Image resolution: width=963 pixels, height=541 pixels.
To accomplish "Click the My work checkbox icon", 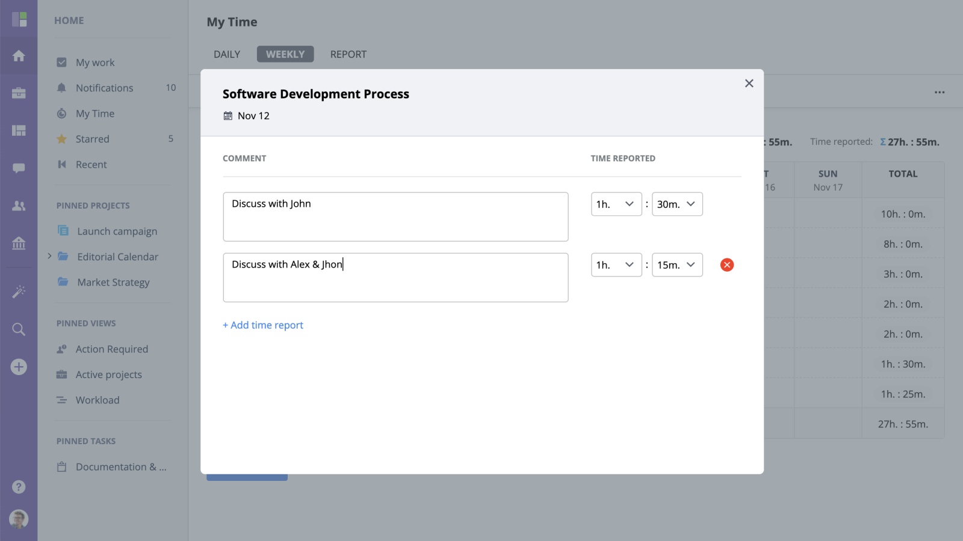I will 61,63.
